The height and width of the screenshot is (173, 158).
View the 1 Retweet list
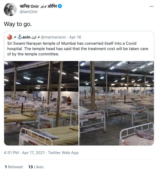coord(14,167)
